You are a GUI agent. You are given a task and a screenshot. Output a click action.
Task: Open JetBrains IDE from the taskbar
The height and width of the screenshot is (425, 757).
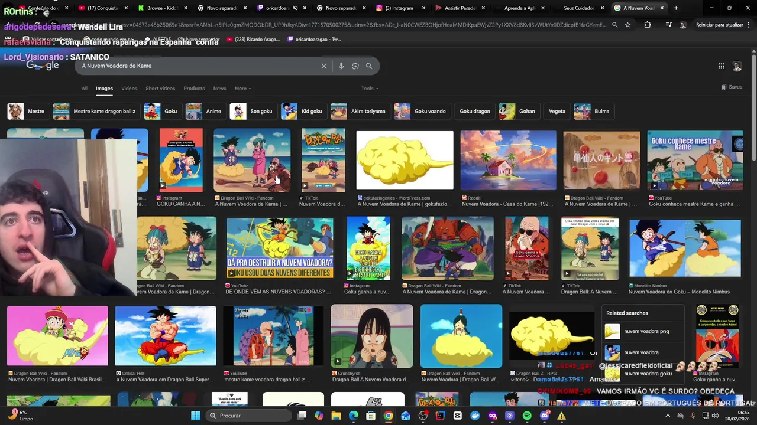coord(440,416)
